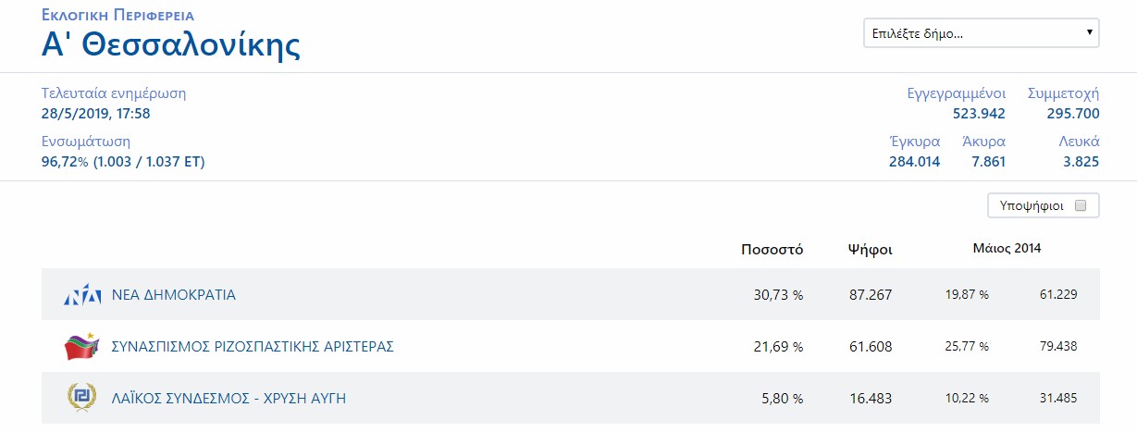The height and width of the screenshot is (432, 1137).
Task: Click the Ψήφοι column header
Action: [870, 249]
